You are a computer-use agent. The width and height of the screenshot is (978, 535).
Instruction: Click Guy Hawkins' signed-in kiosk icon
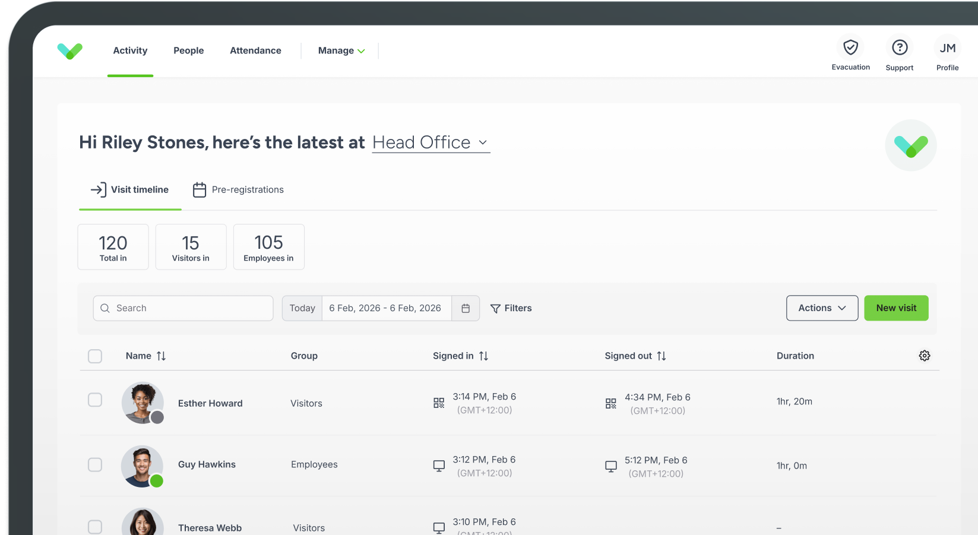tap(439, 466)
